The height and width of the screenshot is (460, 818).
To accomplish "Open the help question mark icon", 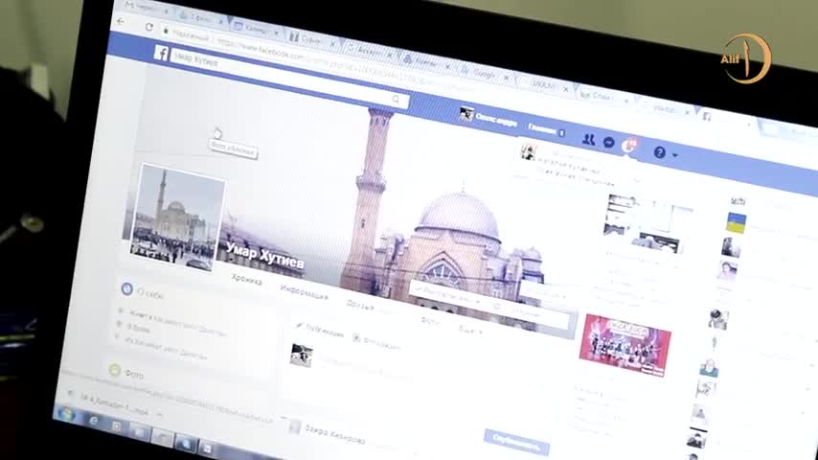I will (x=659, y=152).
